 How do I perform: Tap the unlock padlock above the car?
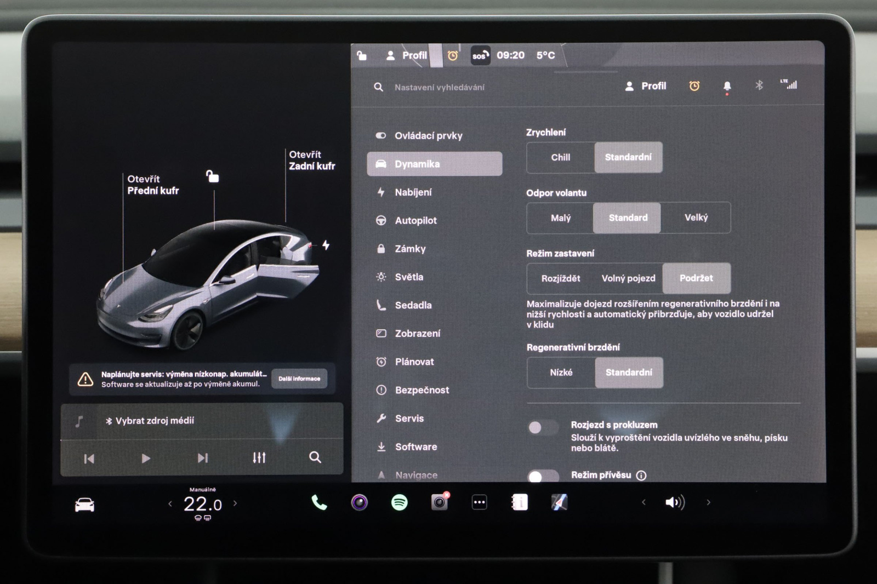212,176
